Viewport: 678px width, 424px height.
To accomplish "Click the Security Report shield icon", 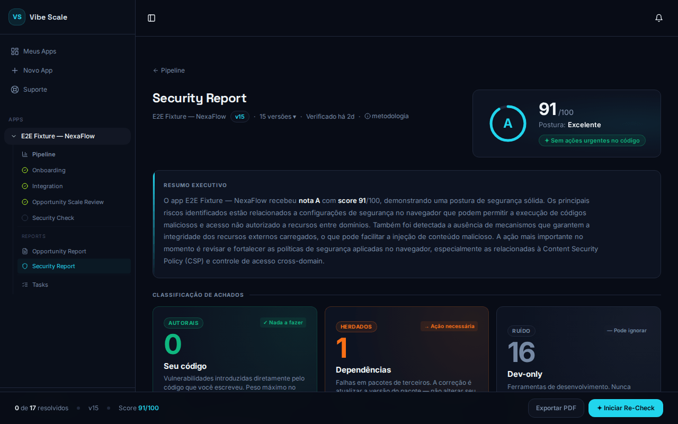I will [25, 266].
